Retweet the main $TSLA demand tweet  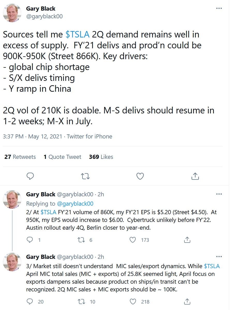pos(85,176)
